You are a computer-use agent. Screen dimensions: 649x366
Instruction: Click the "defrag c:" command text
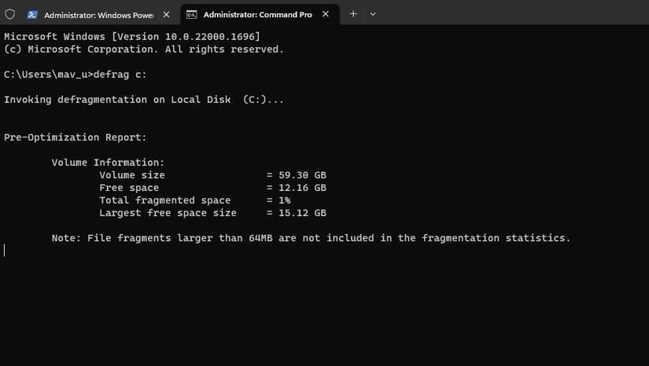[x=120, y=75]
